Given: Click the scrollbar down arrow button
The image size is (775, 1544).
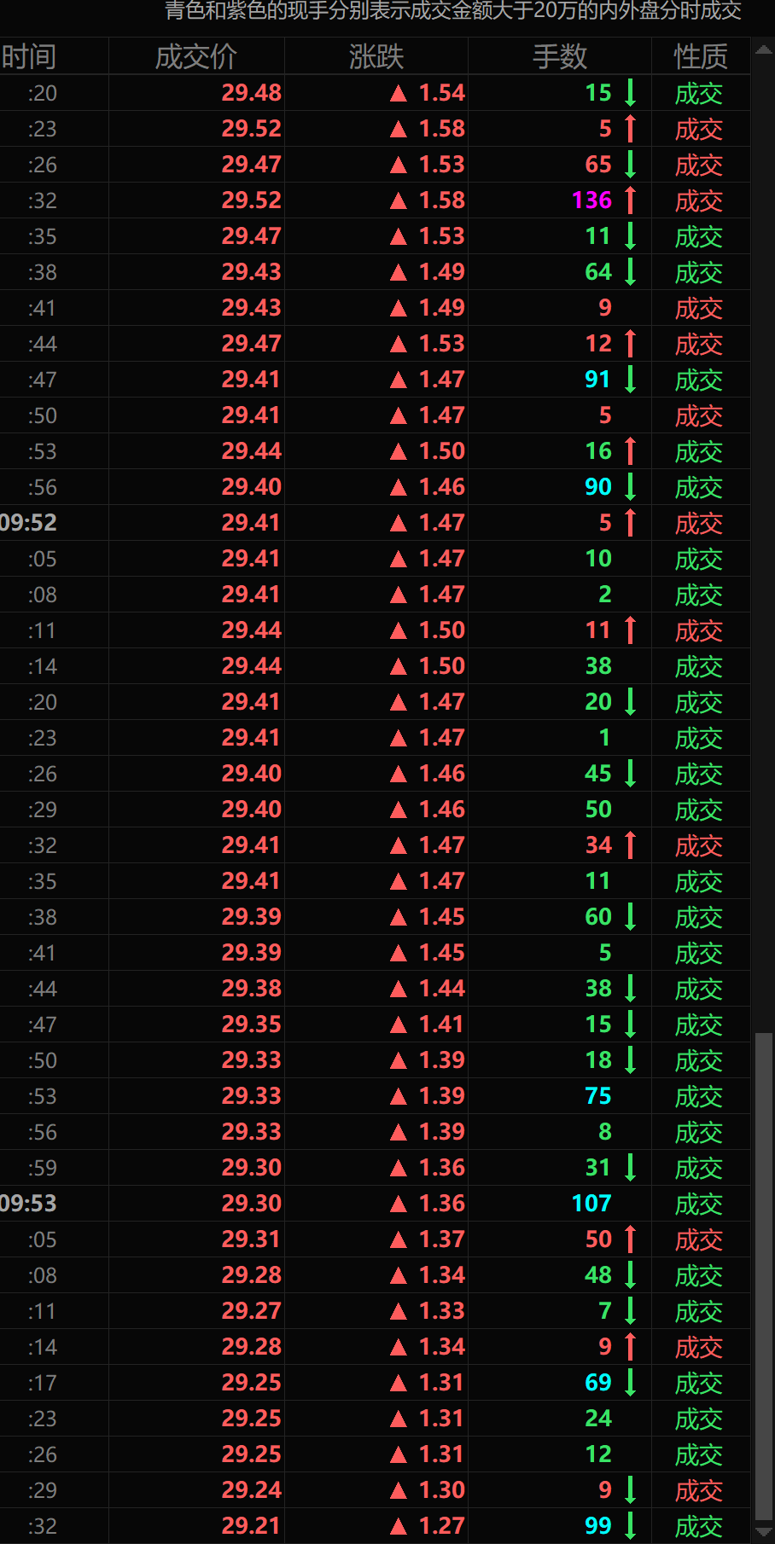Looking at the screenshot, I should 763,1532.
